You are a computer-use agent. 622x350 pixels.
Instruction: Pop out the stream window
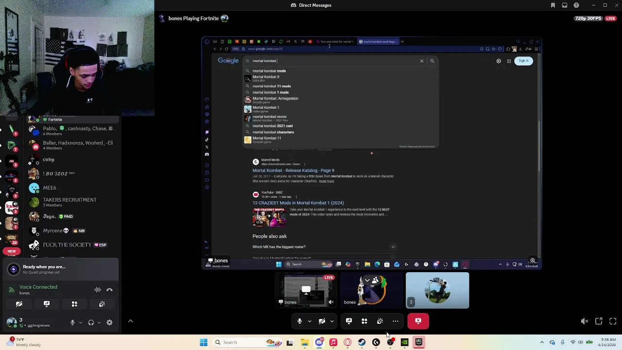pos(599,321)
